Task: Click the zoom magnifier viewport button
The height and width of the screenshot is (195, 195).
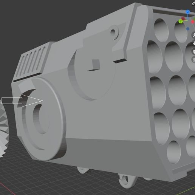Action: point(194,35)
